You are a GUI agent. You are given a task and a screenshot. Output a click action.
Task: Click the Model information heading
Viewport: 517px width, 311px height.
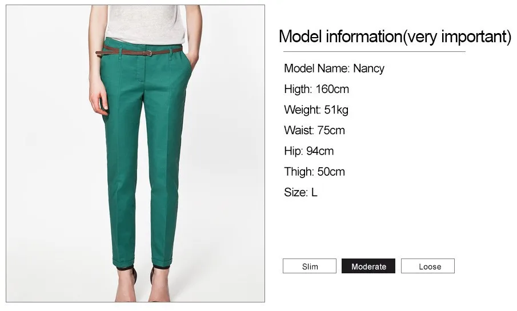(395, 37)
